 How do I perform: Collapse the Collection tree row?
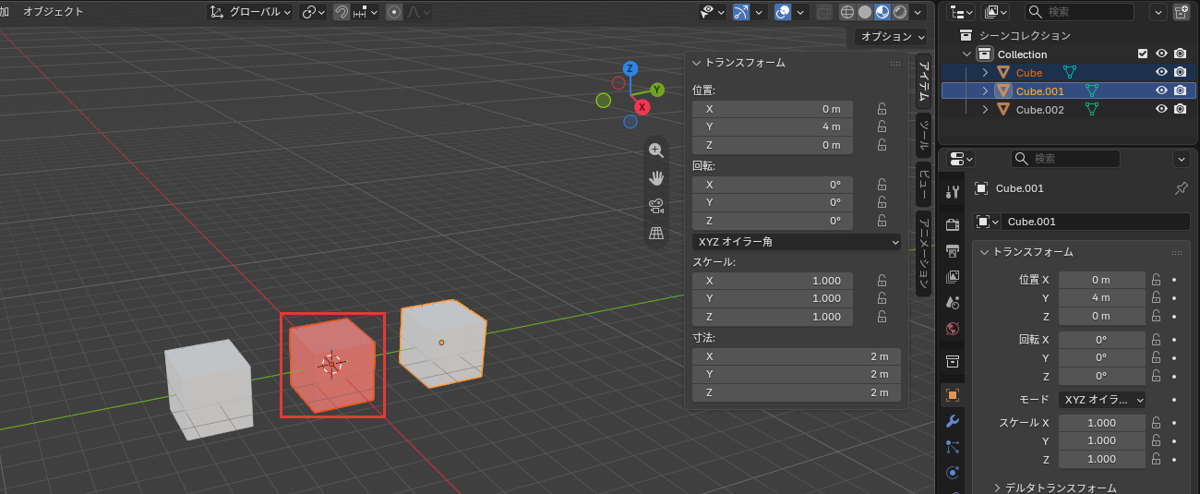coord(966,54)
